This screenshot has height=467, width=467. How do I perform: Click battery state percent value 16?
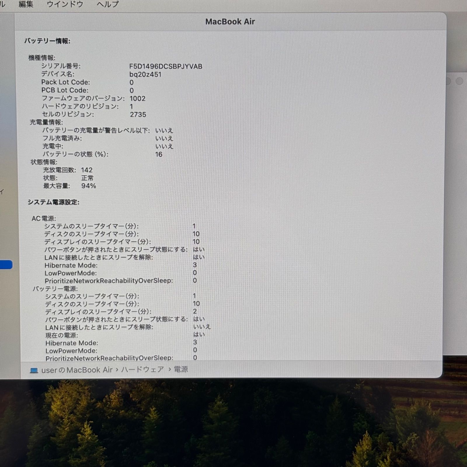click(159, 154)
